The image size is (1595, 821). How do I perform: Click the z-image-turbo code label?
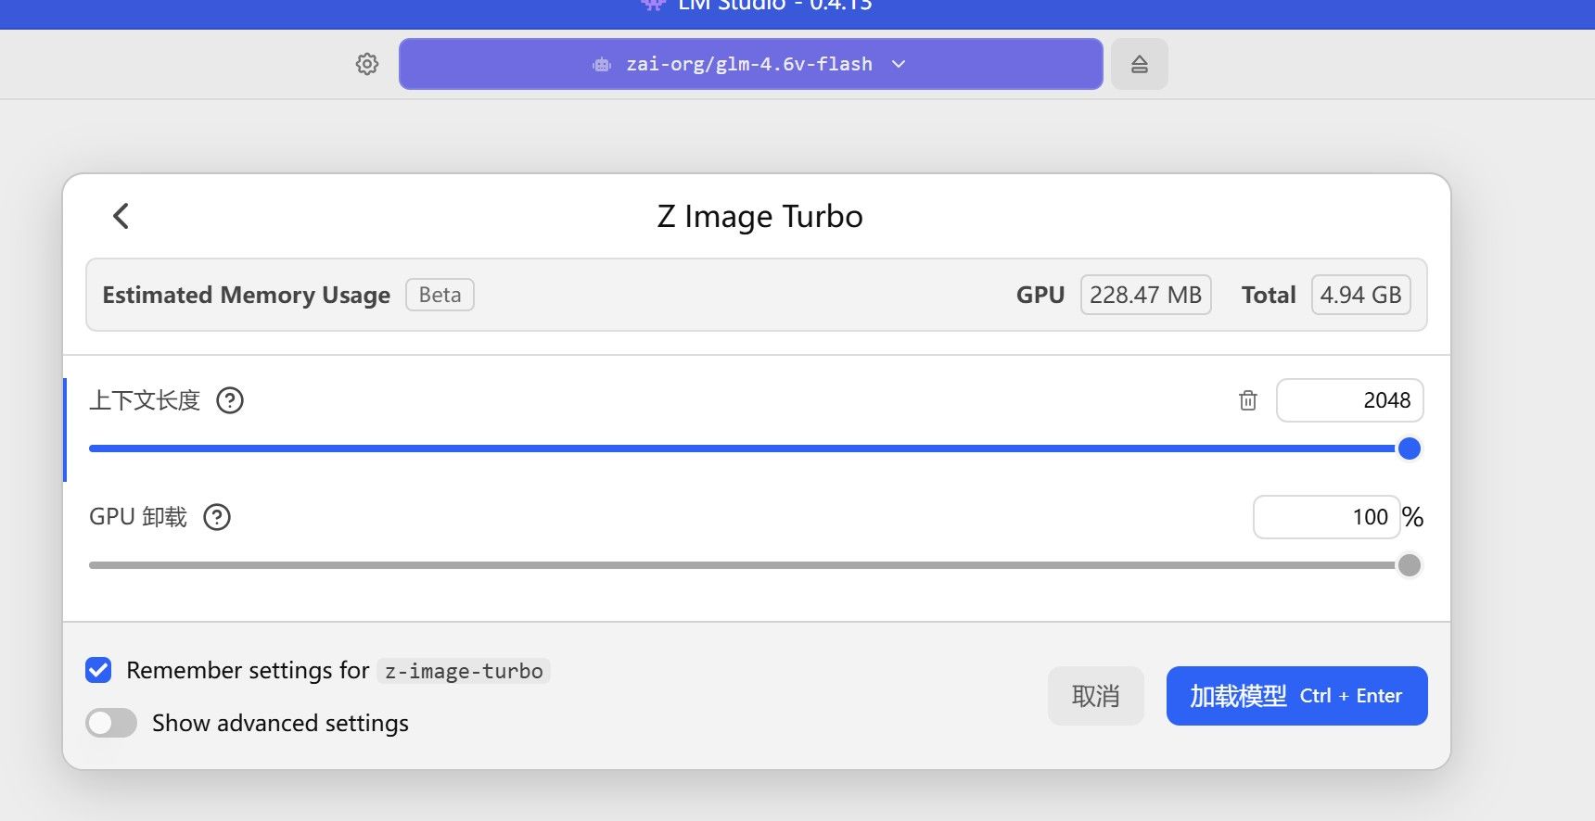tap(464, 671)
